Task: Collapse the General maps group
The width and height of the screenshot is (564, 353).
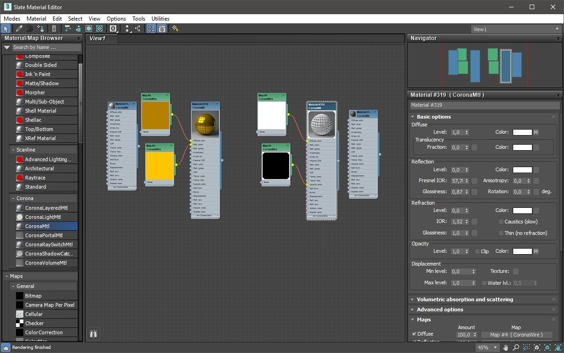Action: click(13, 286)
